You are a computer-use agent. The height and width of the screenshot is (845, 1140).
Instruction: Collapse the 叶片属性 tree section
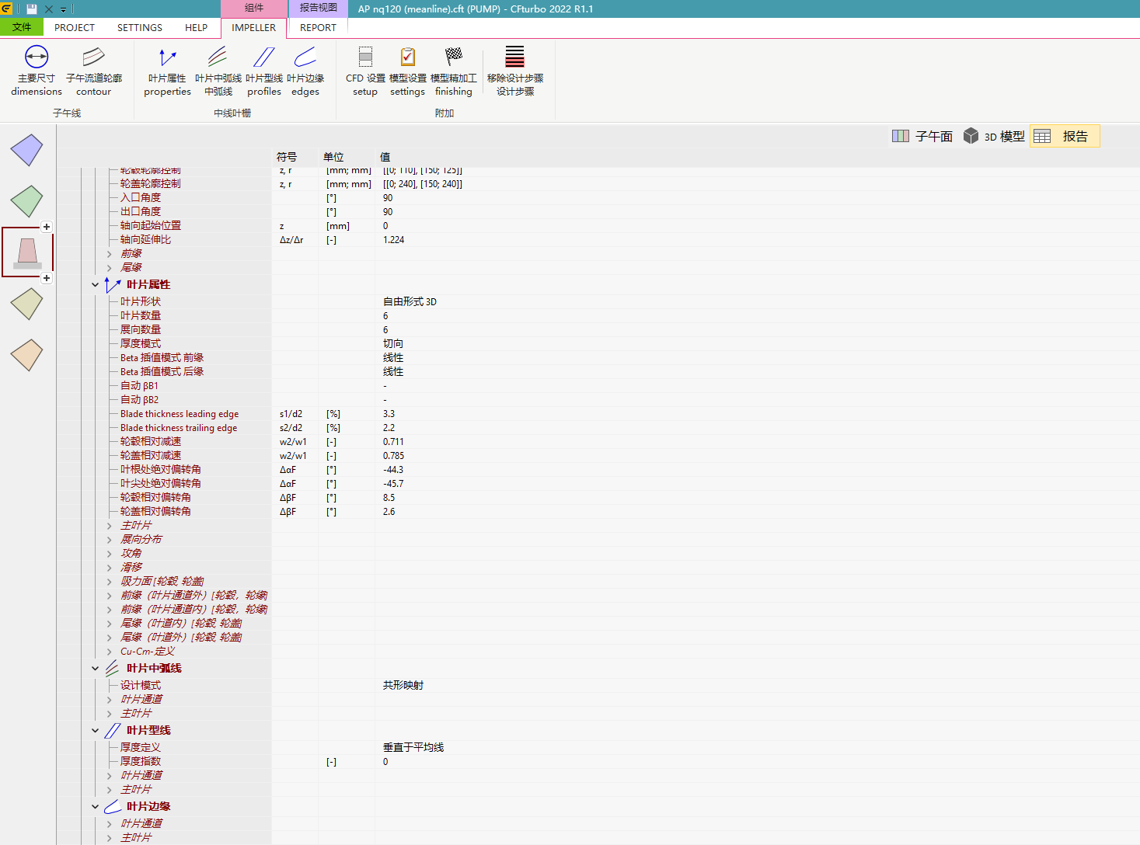click(96, 285)
